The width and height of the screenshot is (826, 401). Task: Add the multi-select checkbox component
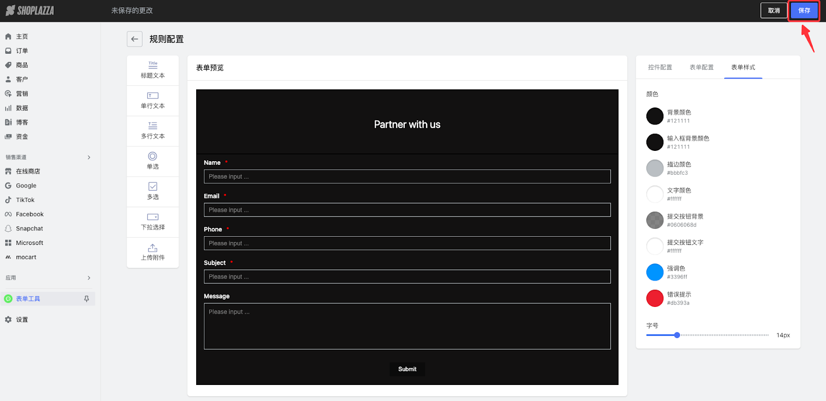(153, 191)
